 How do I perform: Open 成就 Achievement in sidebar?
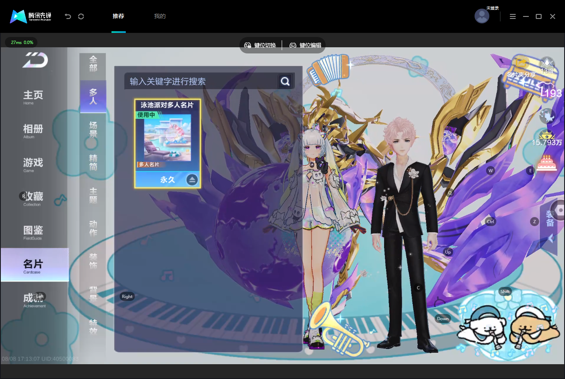tap(35, 300)
